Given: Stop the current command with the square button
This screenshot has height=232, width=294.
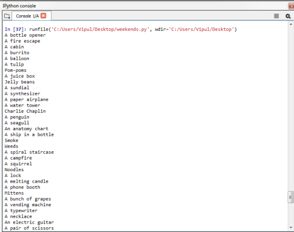Looking at the screenshot, I should [276, 16].
